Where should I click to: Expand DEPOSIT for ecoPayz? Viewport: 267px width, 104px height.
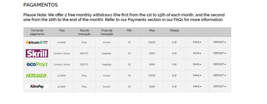click(220, 64)
